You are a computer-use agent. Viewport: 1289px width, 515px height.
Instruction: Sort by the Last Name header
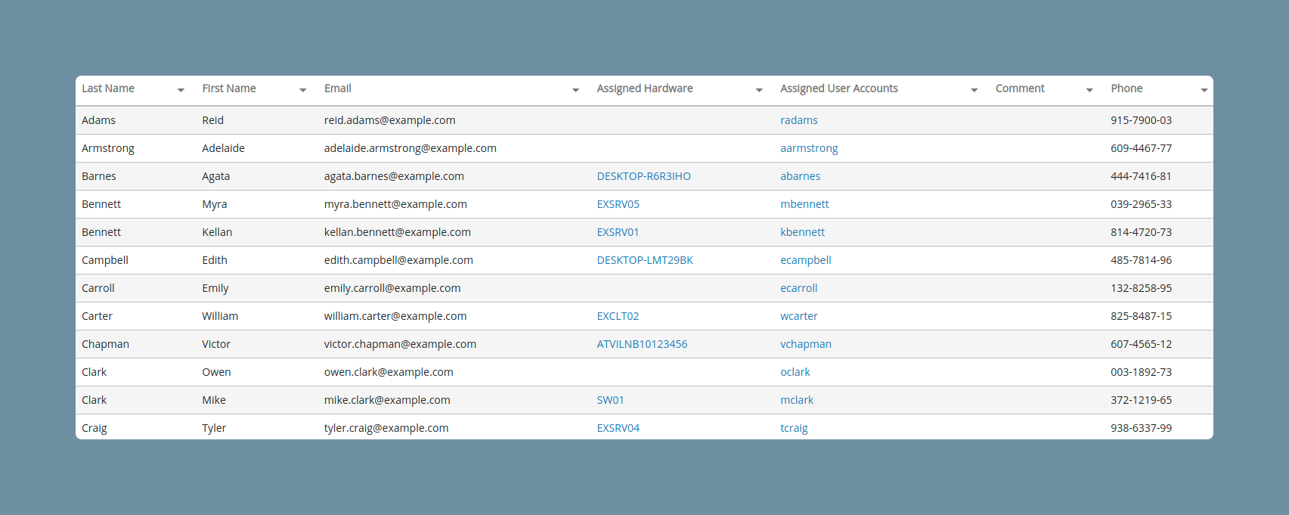pyautogui.click(x=108, y=88)
